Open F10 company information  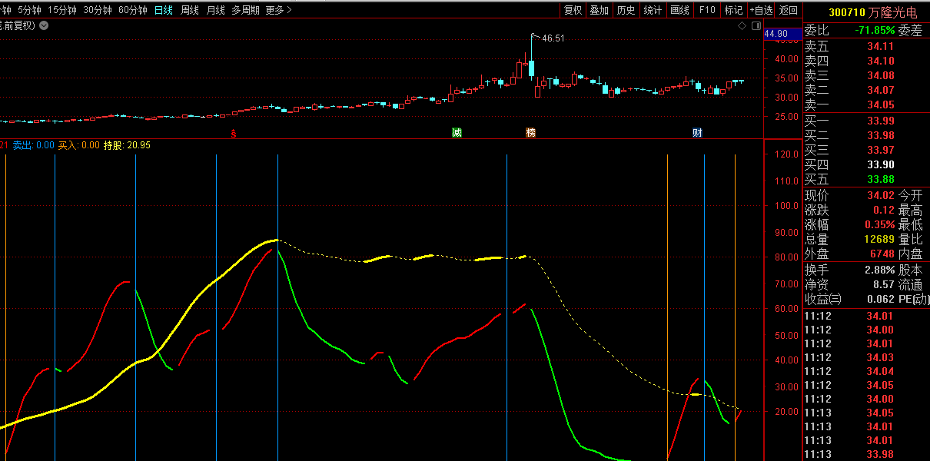(707, 10)
